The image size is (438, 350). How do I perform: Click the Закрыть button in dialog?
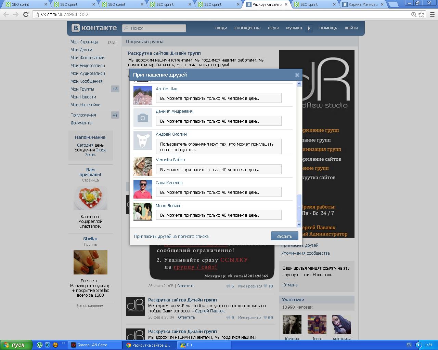coord(284,236)
